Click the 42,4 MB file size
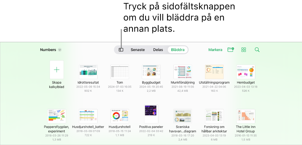Image resolution: width=302 pixels, height=145 pixels. pyautogui.click(x=183, y=91)
